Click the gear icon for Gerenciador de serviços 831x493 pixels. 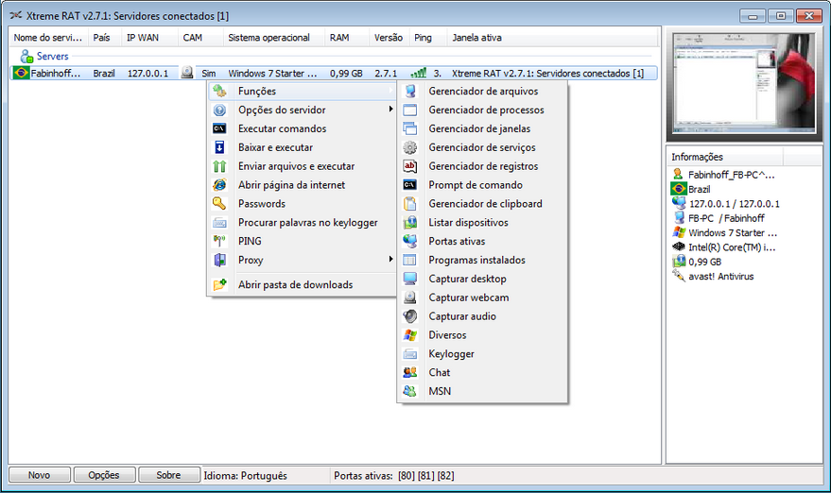click(x=410, y=147)
